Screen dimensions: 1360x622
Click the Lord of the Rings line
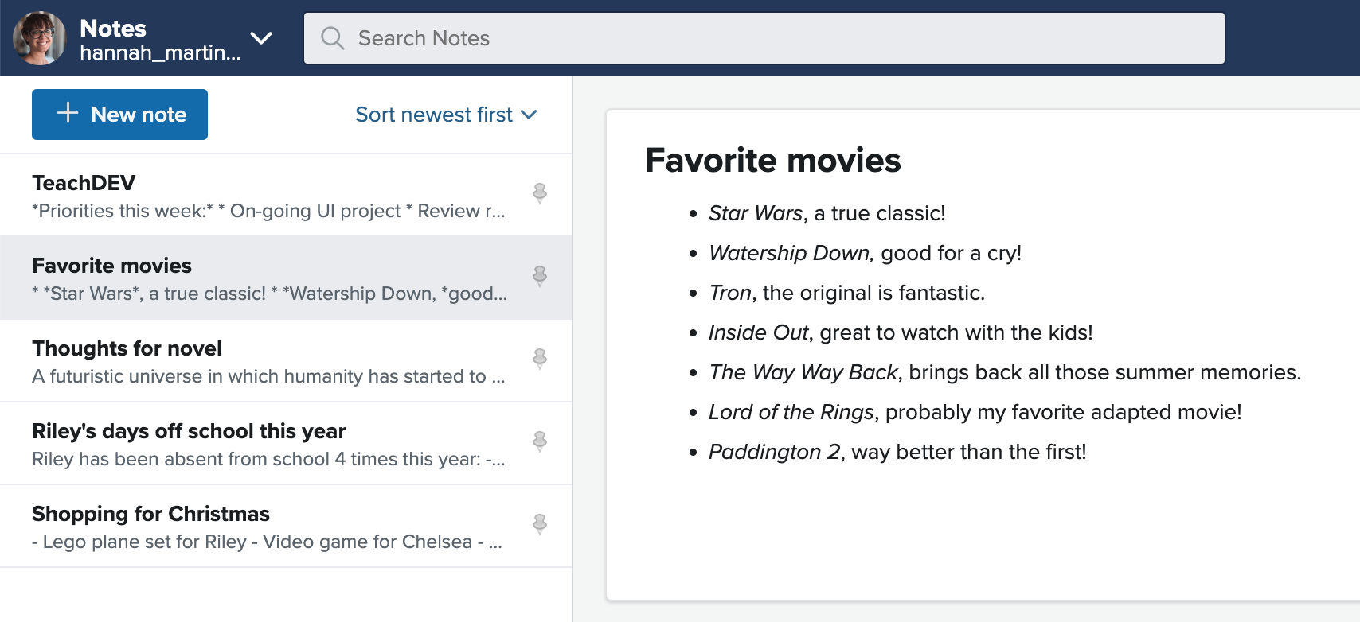975,412
